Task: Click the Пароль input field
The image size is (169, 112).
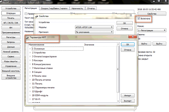Action: click(152, 39)
